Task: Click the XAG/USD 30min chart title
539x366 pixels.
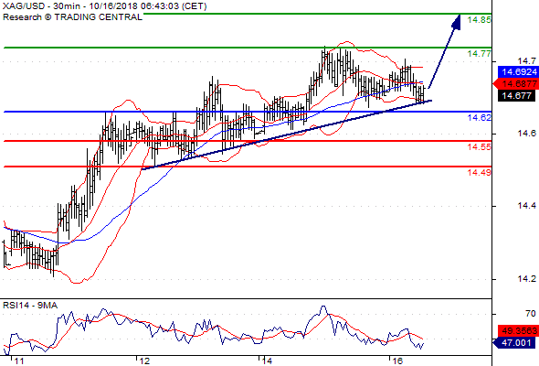Action: (x=105, y=6)
